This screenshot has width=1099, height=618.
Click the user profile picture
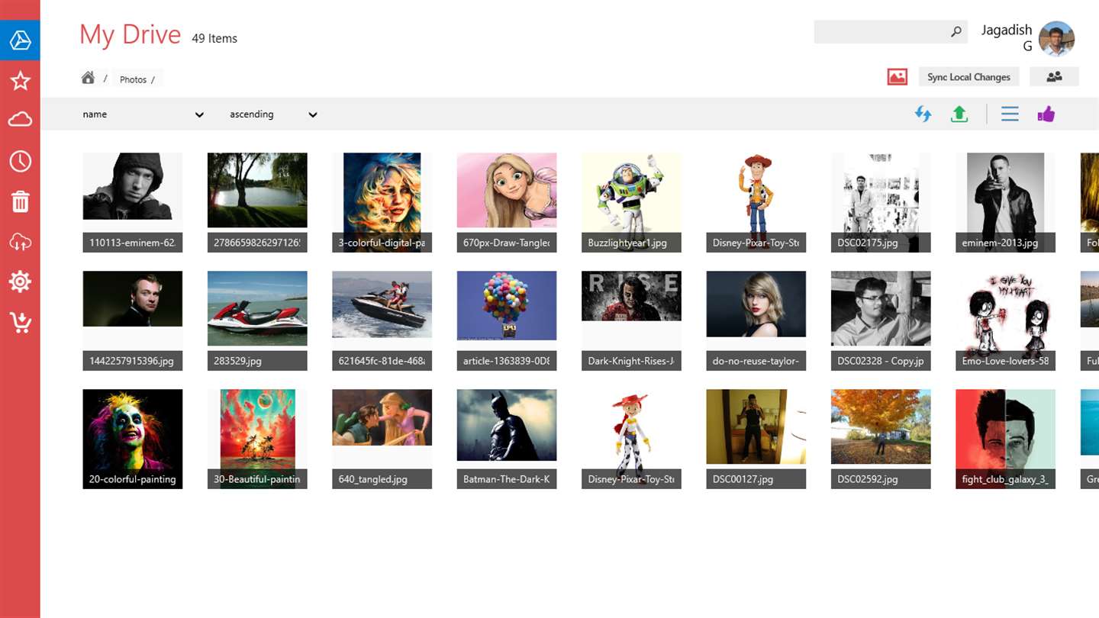(1056, 39)
